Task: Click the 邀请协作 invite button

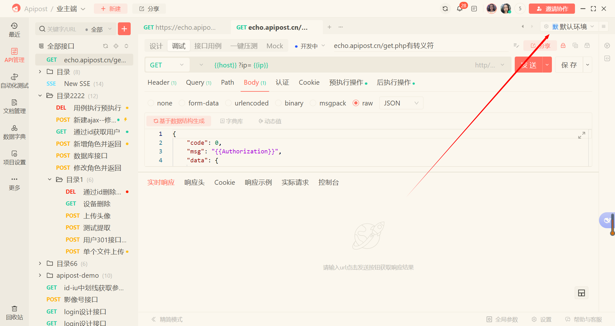Action: pos(552,9)
